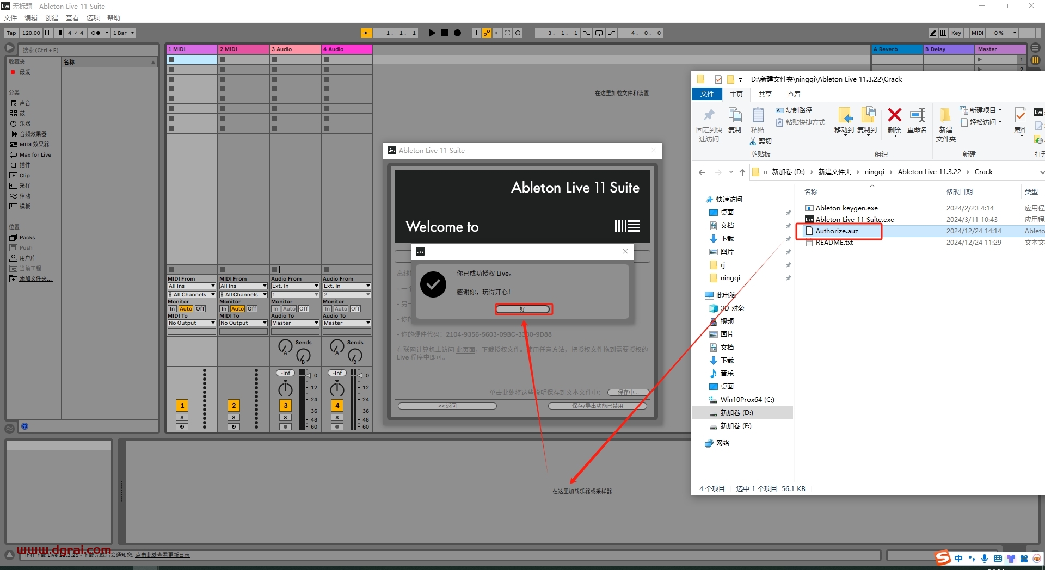Screen dimensions: 1045x570
Task: Toggle the Punch-Out switch icon
Action: [x=611, y=33]
